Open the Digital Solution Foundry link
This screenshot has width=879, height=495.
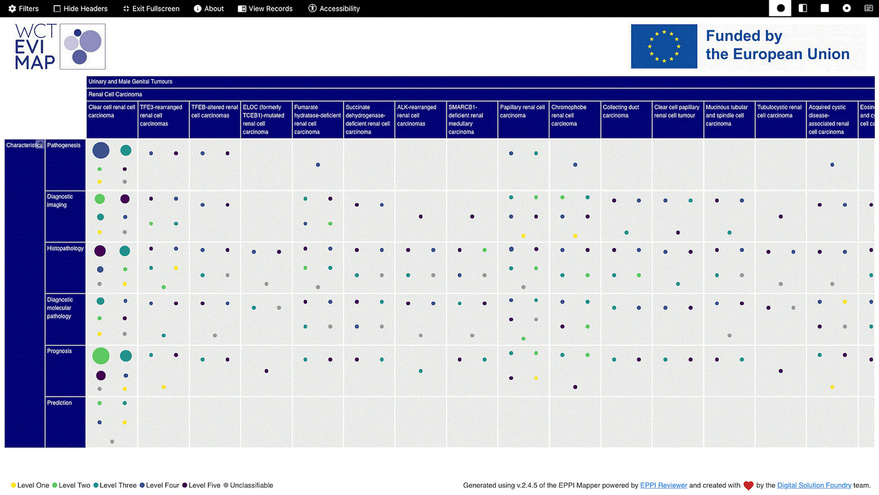click(x=814, y=485)
